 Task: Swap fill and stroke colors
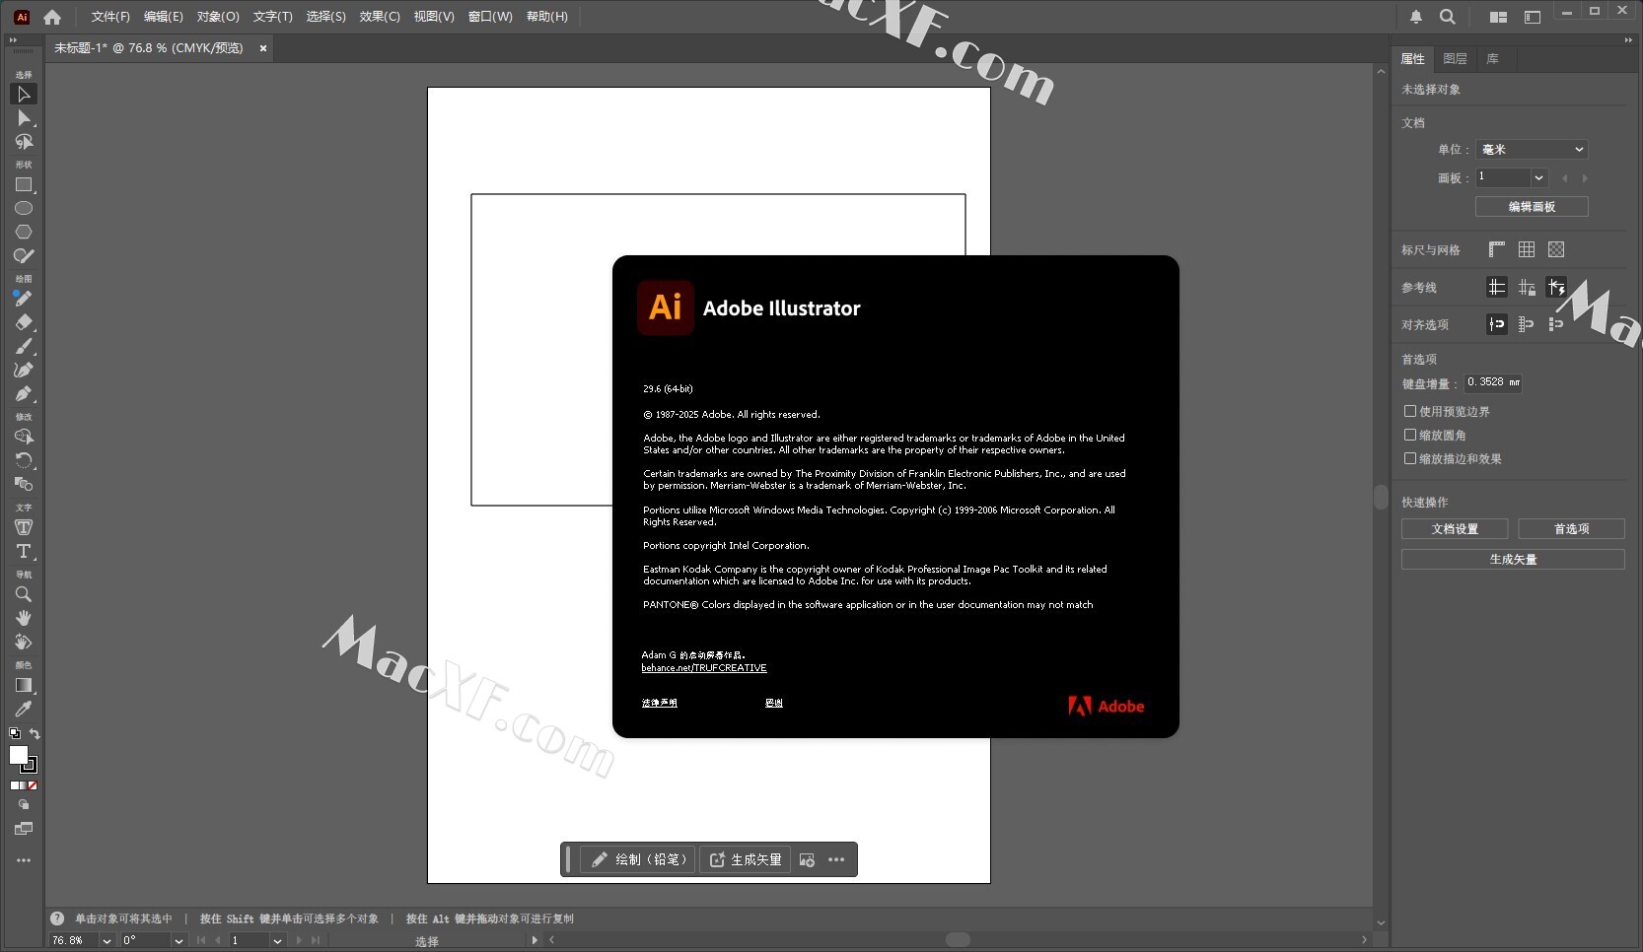click(35, 734)
